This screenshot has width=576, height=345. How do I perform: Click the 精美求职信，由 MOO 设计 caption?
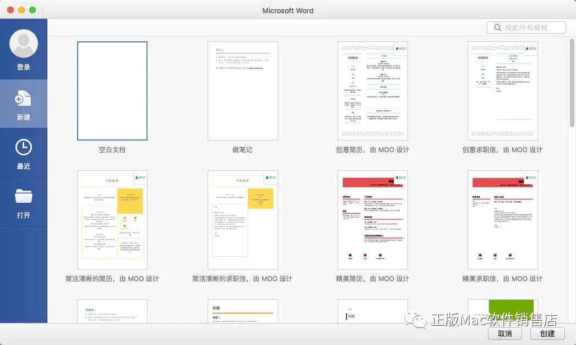coord(503,279)
